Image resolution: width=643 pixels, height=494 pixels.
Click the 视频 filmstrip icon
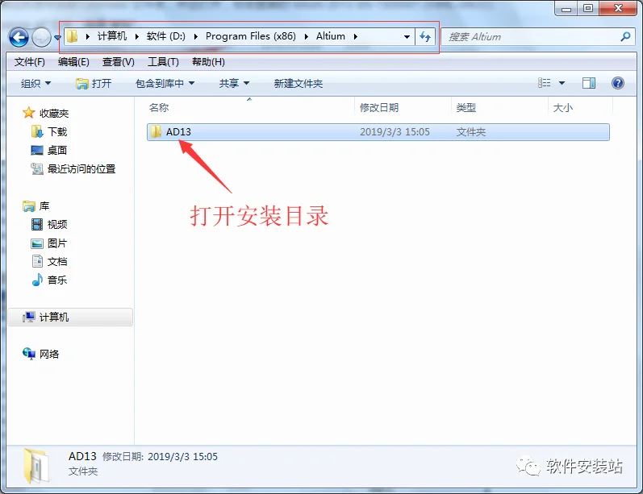pyautogui.click(x=37, y=225)
